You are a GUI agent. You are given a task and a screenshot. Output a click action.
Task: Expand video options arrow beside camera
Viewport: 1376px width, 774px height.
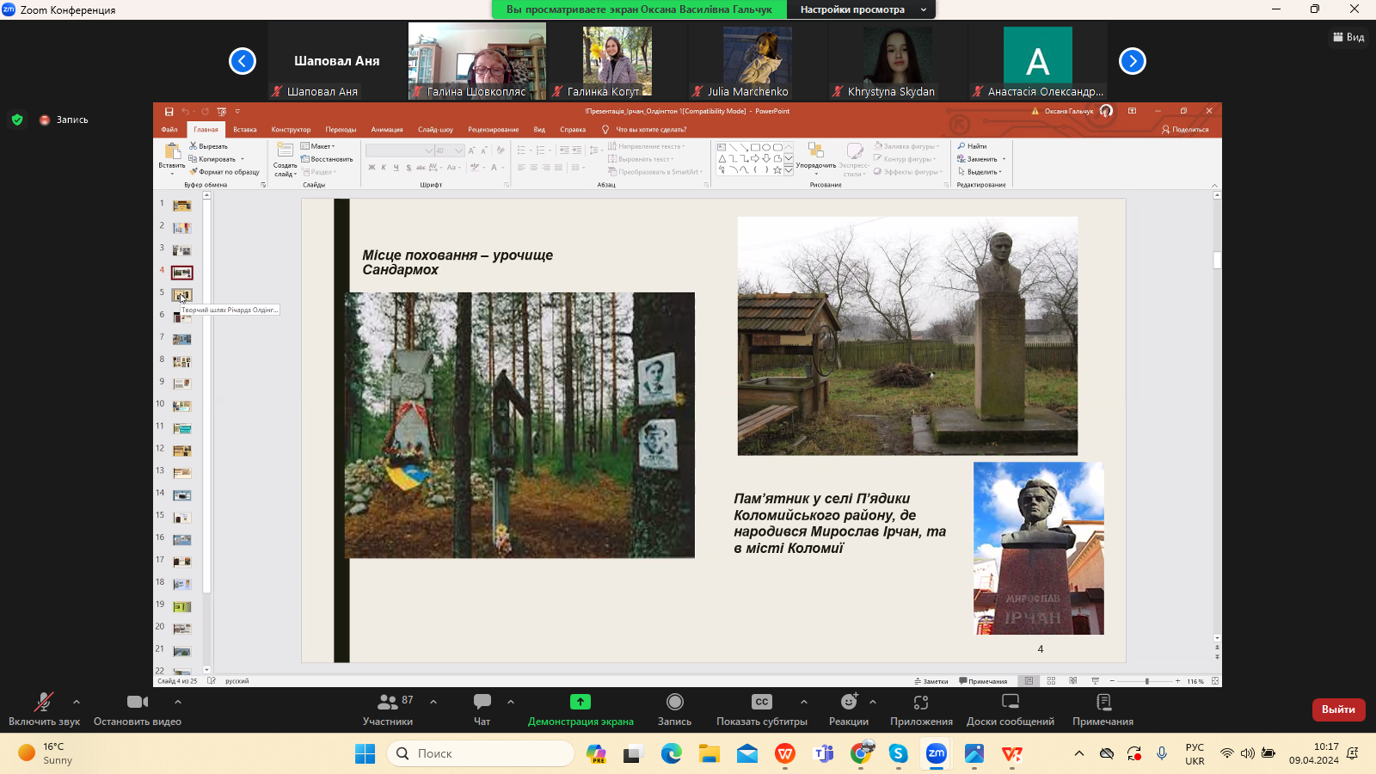178,702
